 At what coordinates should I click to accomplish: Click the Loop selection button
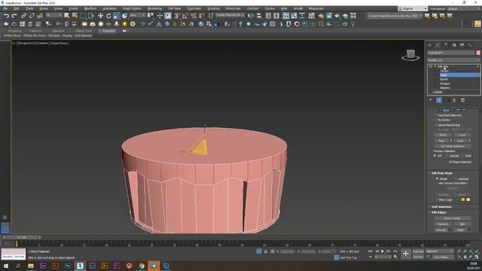(x=460, y=141)
